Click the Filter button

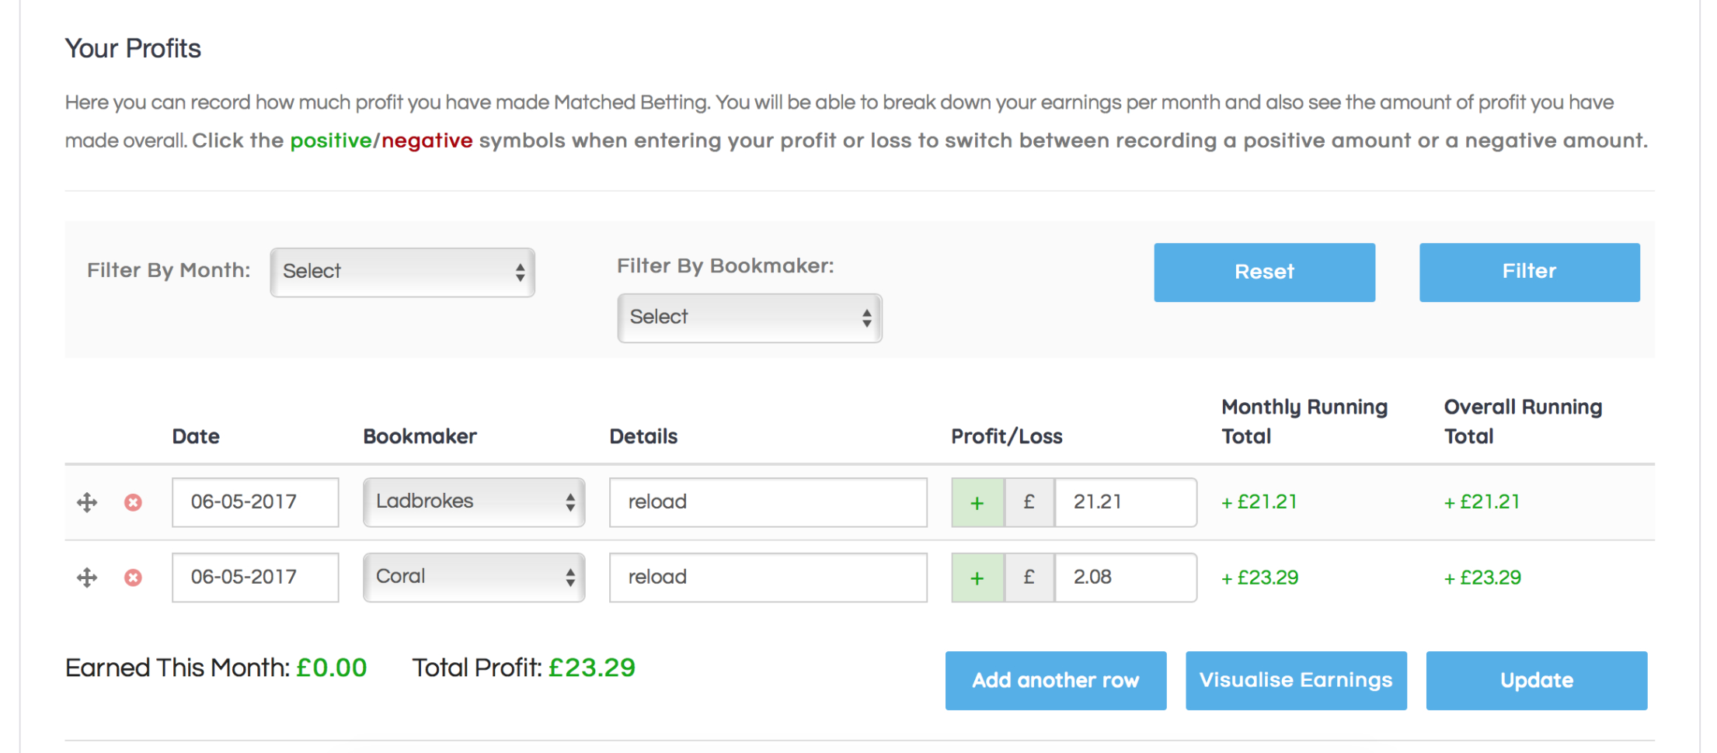(1529, 272)
